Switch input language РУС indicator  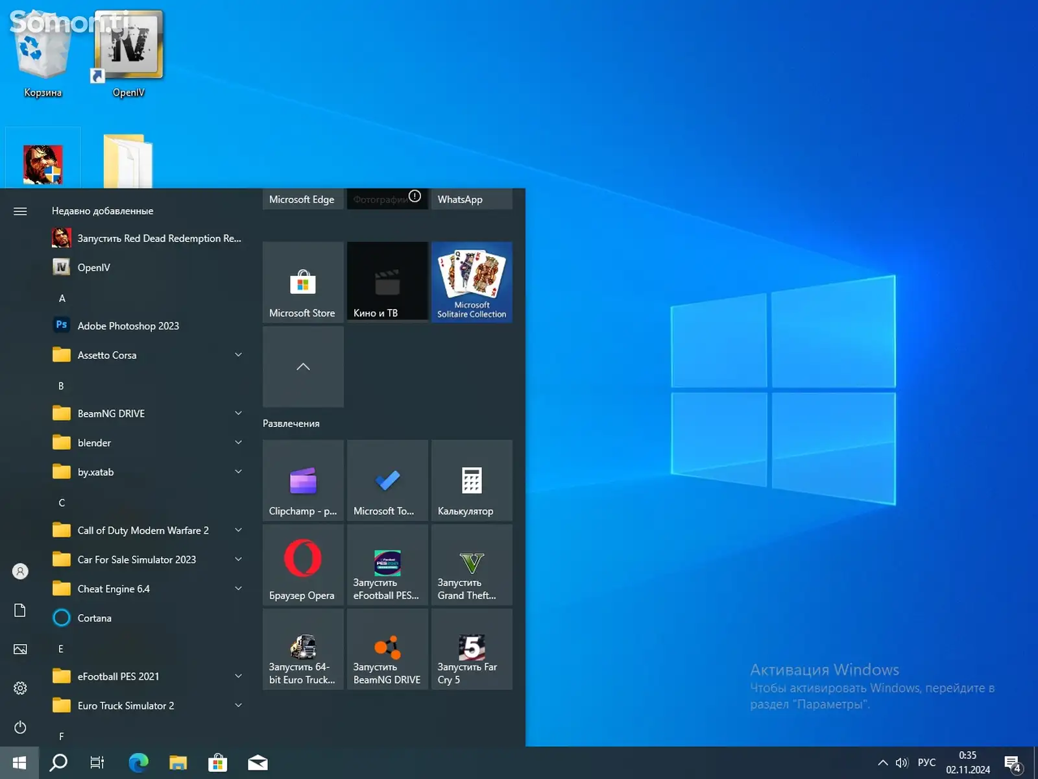[x=926, y=763]
